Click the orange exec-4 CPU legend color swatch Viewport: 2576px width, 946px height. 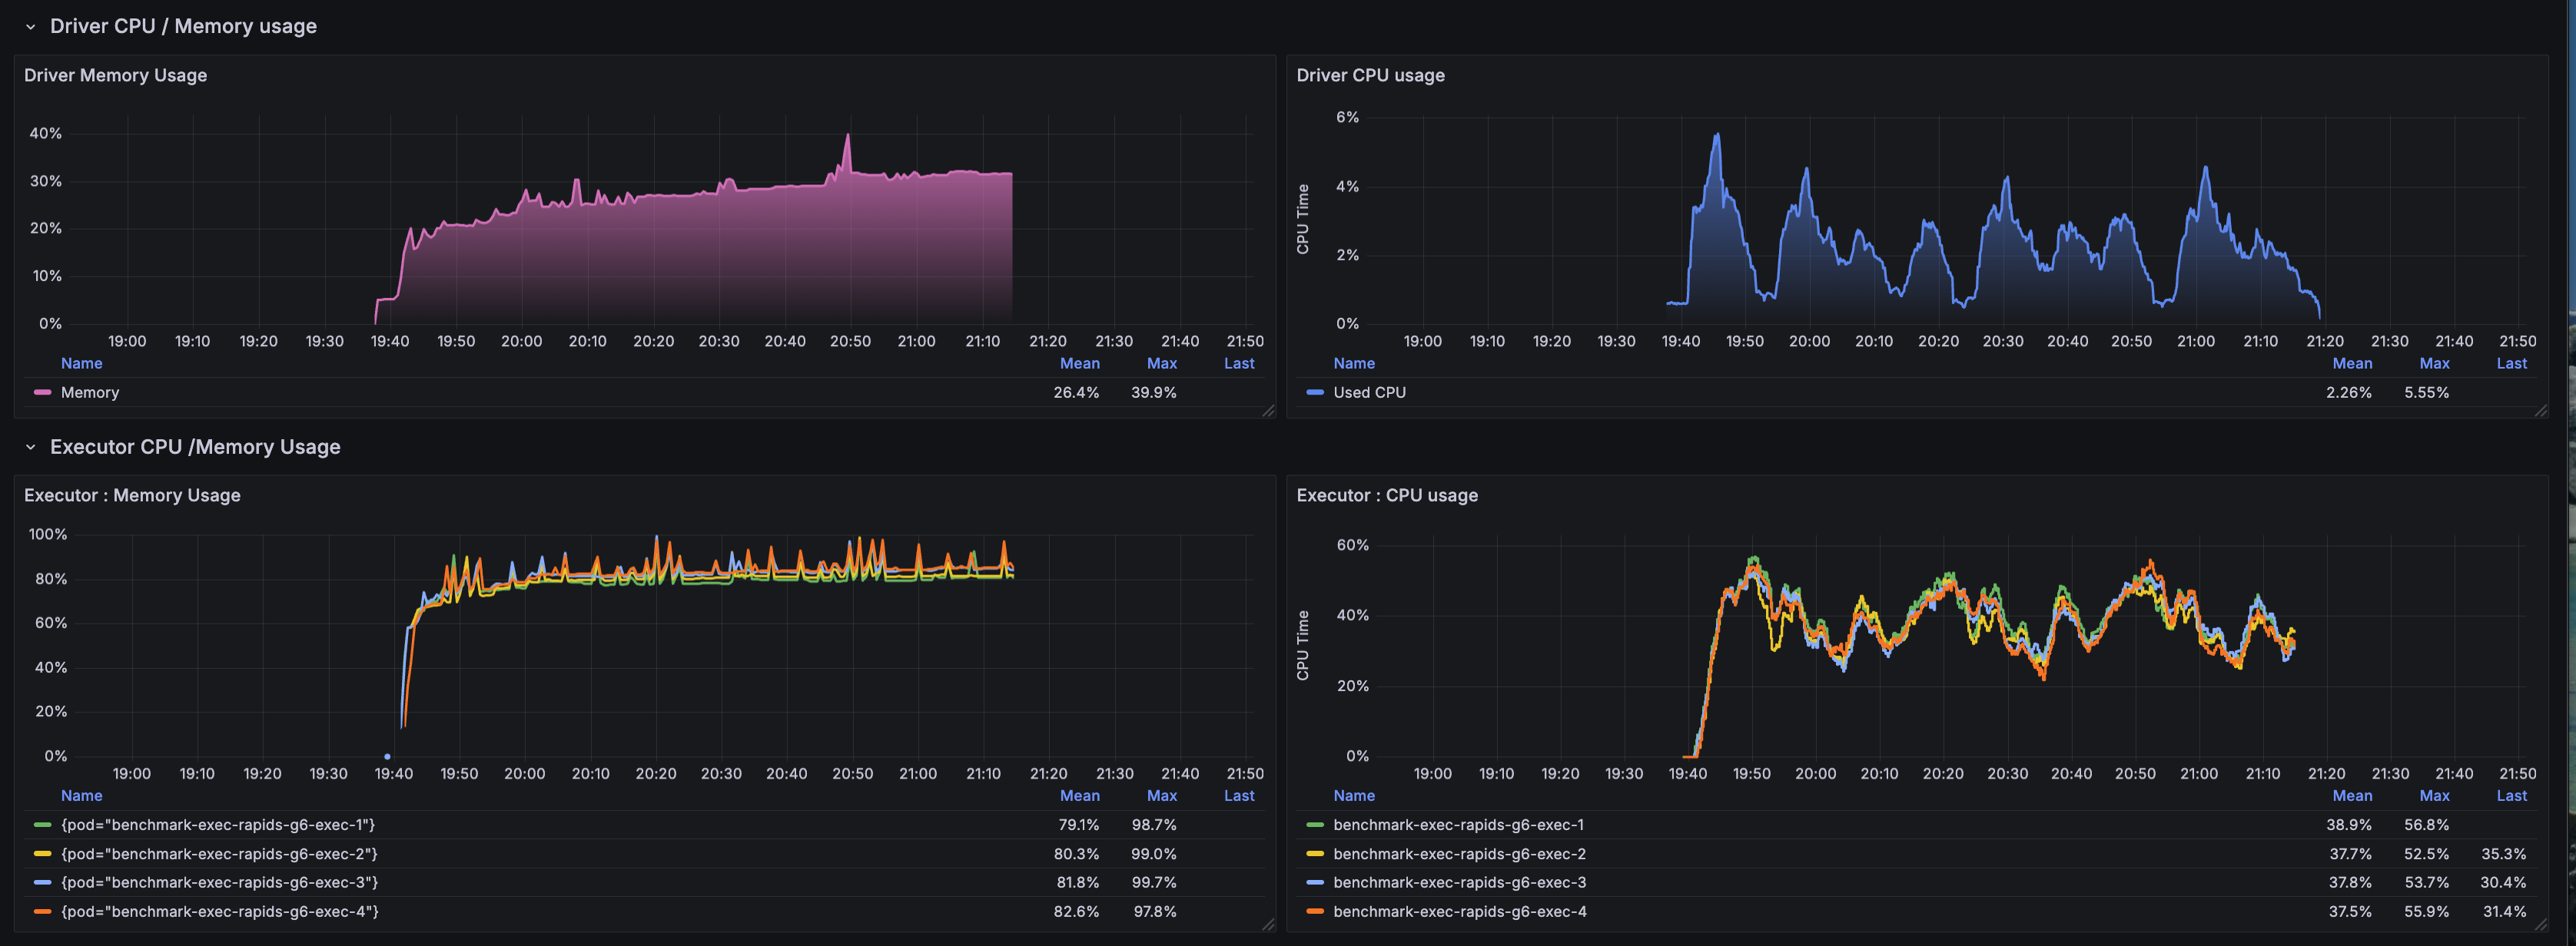1315,911
